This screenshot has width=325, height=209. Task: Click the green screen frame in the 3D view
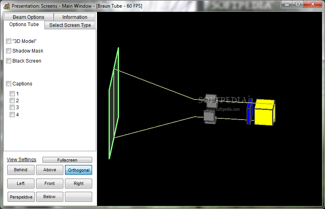pyautogui.click(x=114, y=103)
